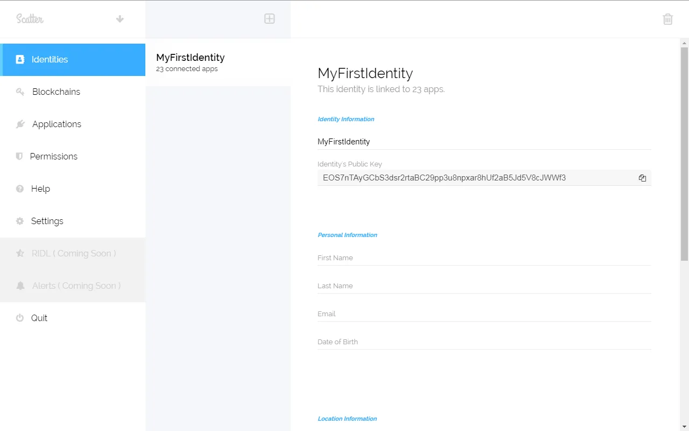Open the Identities section
Image resolution: width=689 pixels, height=431 pixels.
(73, 60)
